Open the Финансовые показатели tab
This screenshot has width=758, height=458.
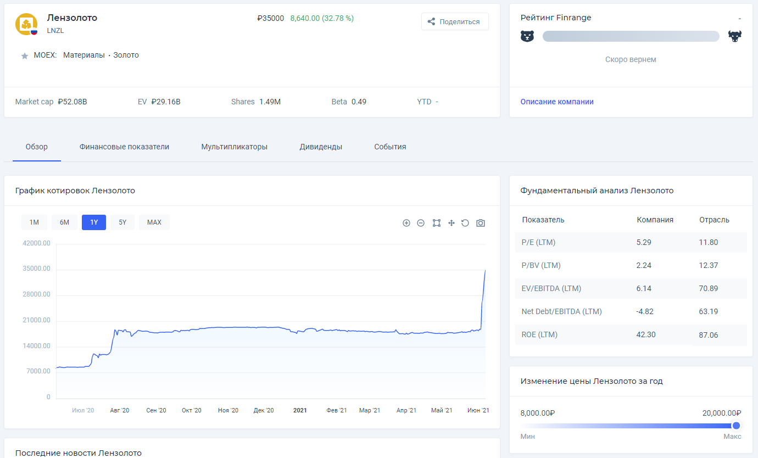[x=124, y=147]
